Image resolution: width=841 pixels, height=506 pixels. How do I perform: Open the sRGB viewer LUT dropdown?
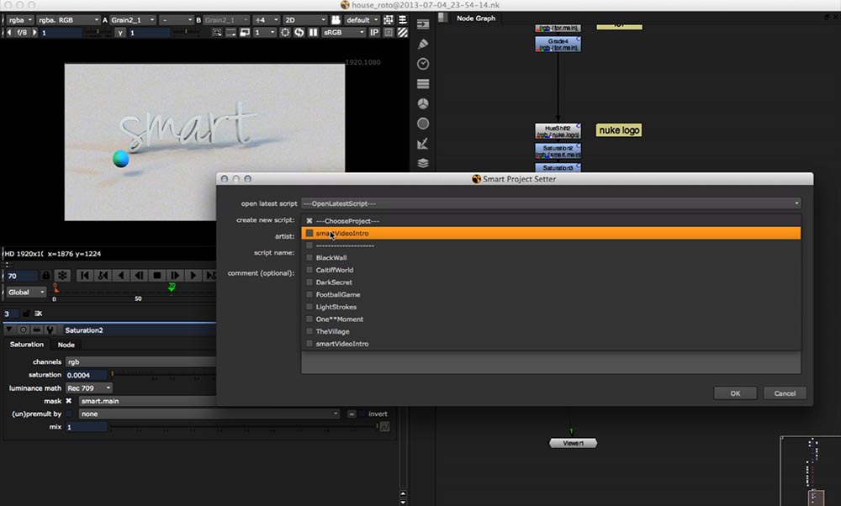click(x=343, y=33)
